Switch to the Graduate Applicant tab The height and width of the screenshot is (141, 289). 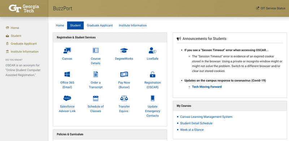point(100,25)
